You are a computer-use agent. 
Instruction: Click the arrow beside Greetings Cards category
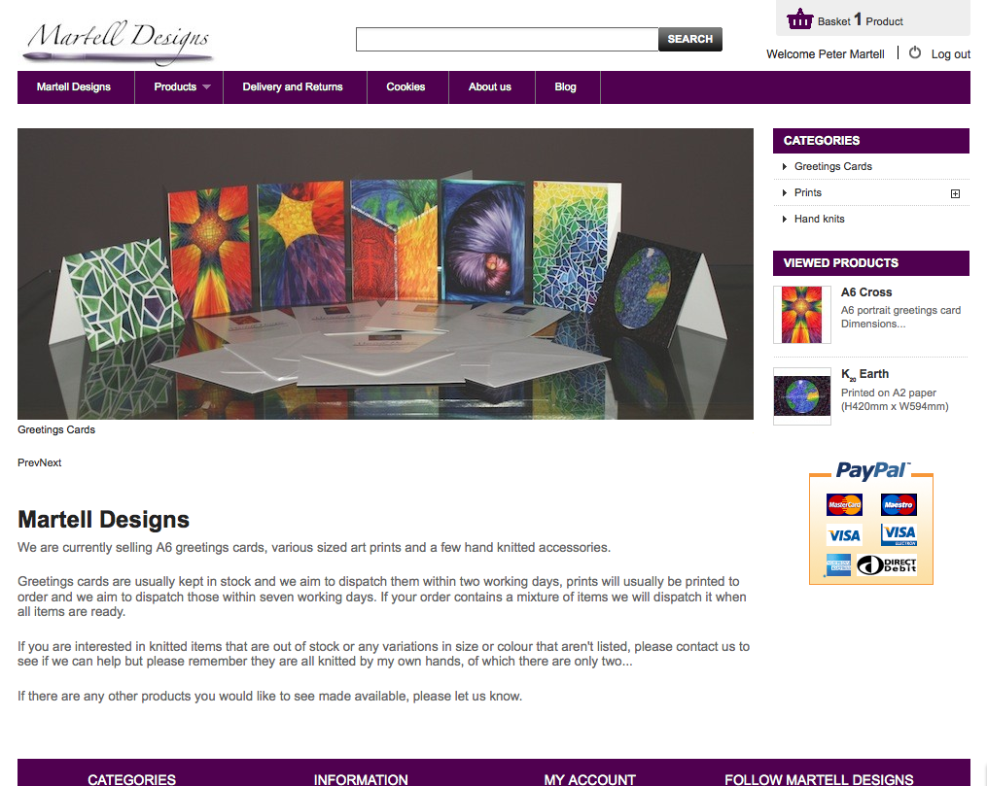pos(785,167)
